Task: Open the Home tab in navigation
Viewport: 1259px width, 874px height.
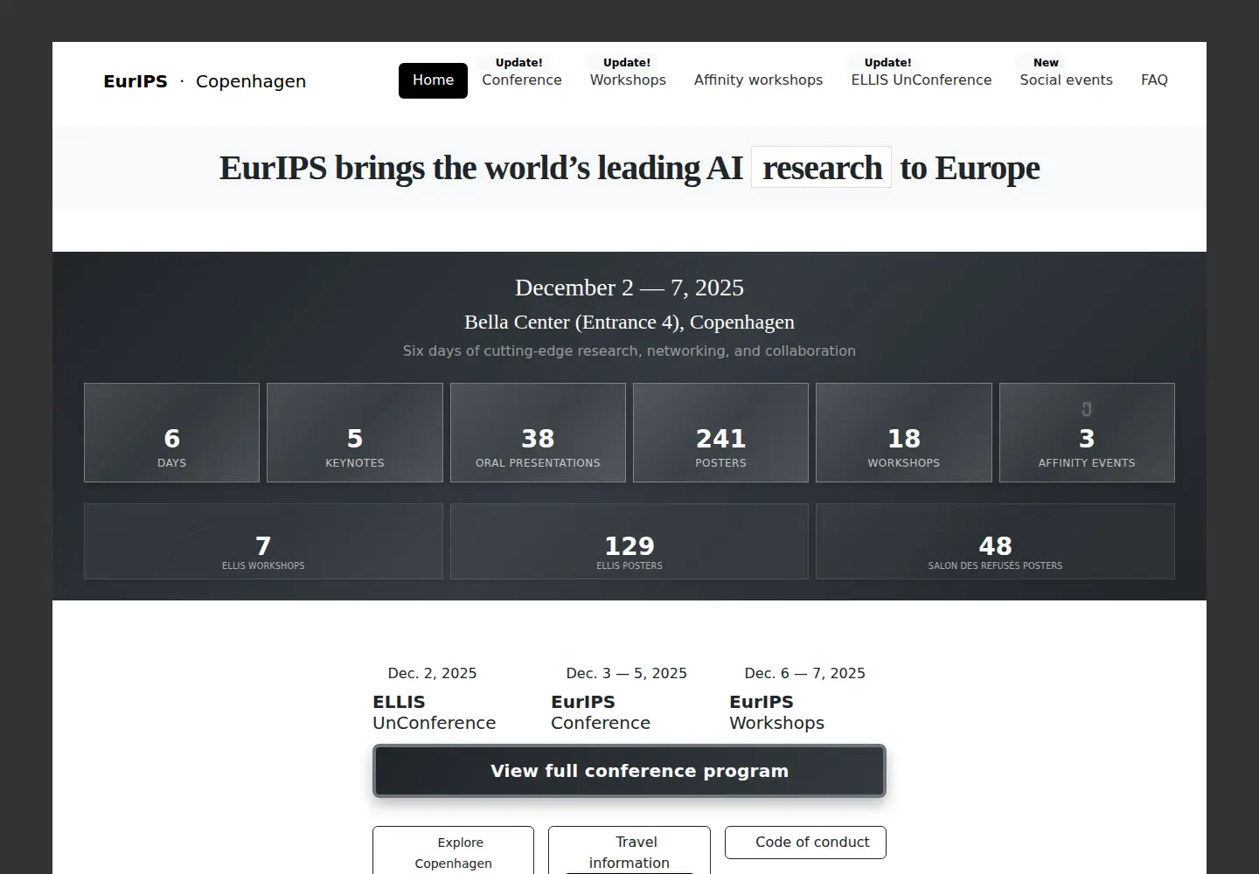Action: click(x=433, y=80)
